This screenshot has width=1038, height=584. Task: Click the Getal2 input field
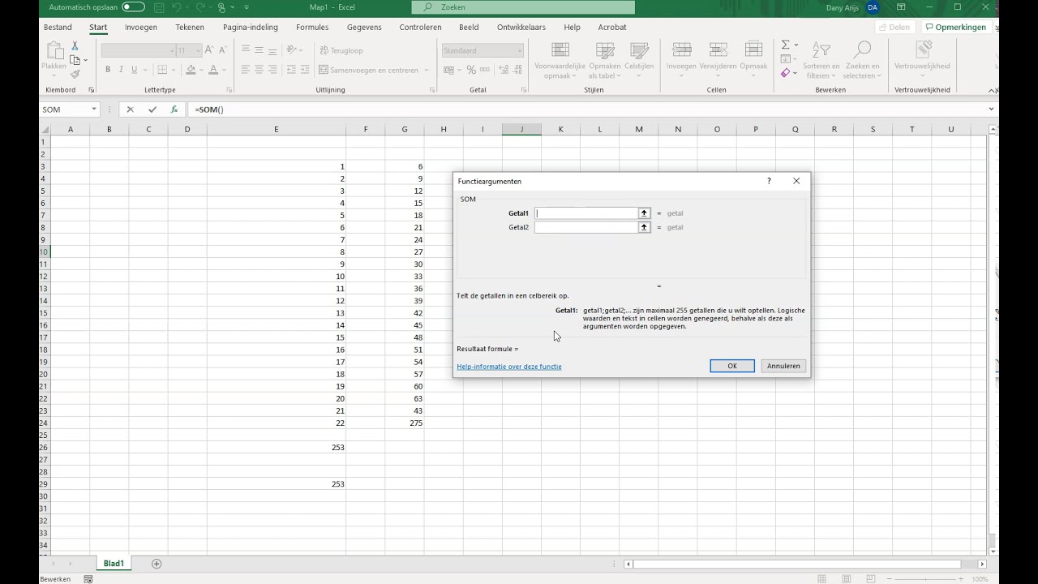click(x=586, y=227)
